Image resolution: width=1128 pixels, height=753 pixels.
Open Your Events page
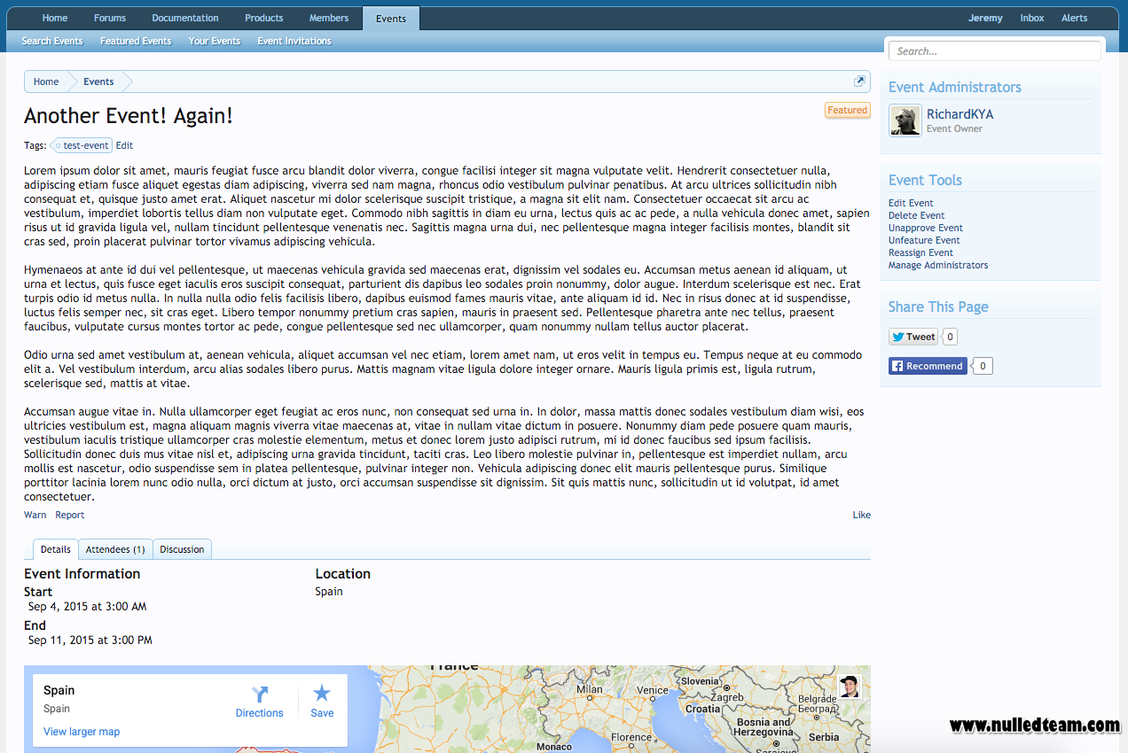point(215,41)
